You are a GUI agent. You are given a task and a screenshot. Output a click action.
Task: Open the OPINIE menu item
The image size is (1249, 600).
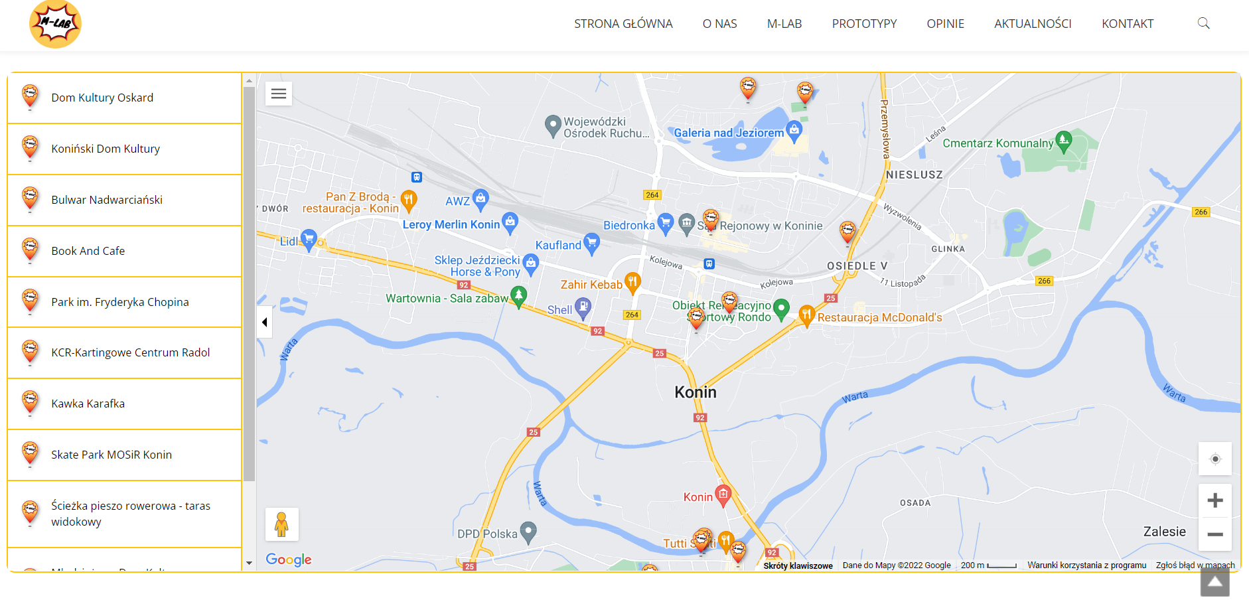point(945,24)
